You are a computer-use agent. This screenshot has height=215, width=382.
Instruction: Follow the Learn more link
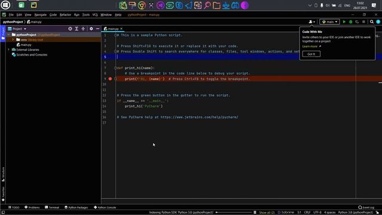pyautogui.click(x=310, y=47)
